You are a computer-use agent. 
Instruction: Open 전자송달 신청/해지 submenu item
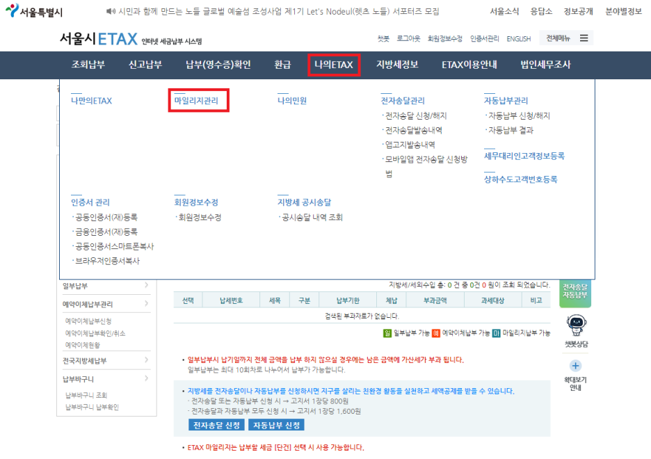pyautogui.click(x=415, y=115)
